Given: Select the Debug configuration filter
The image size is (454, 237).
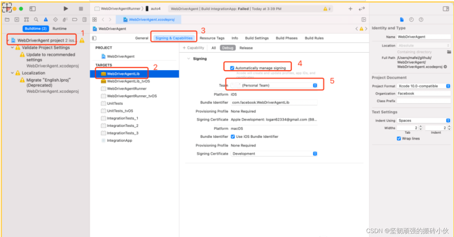Looking at the screenshot, I should click(227, 48).
